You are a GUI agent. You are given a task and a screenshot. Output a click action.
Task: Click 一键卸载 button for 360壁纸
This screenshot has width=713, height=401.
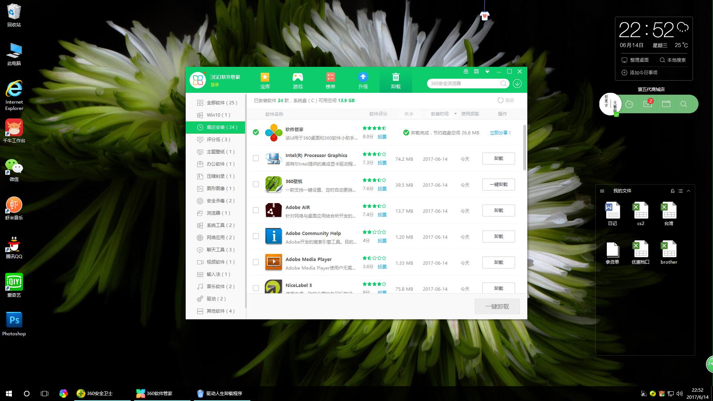pos(498,185)
